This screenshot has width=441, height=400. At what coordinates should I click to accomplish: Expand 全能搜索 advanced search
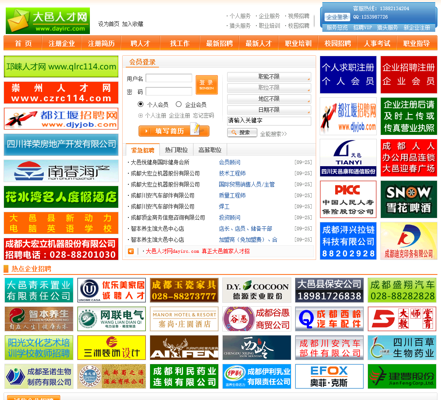(x=273, y=134)
